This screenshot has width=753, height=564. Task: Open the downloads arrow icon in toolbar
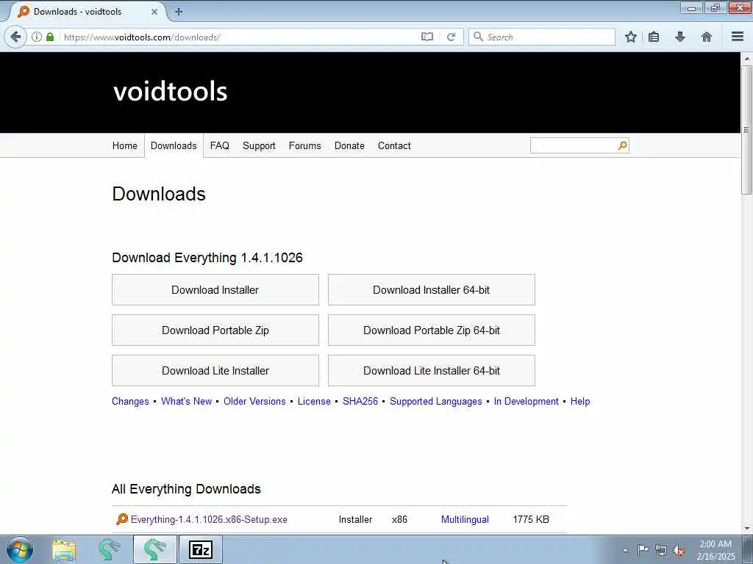680,37
